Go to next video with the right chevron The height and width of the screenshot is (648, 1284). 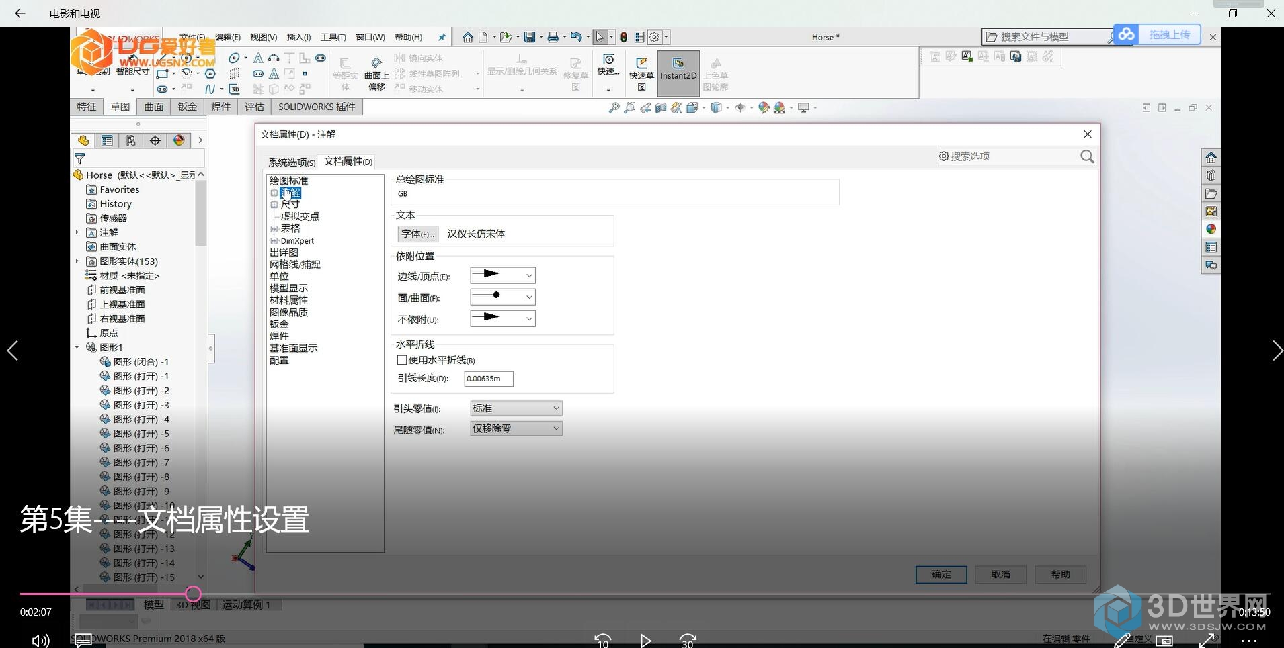(x=1277, y=351)
